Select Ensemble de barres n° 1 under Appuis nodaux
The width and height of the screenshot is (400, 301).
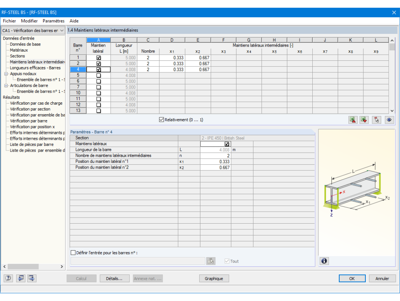click(40, 80)
